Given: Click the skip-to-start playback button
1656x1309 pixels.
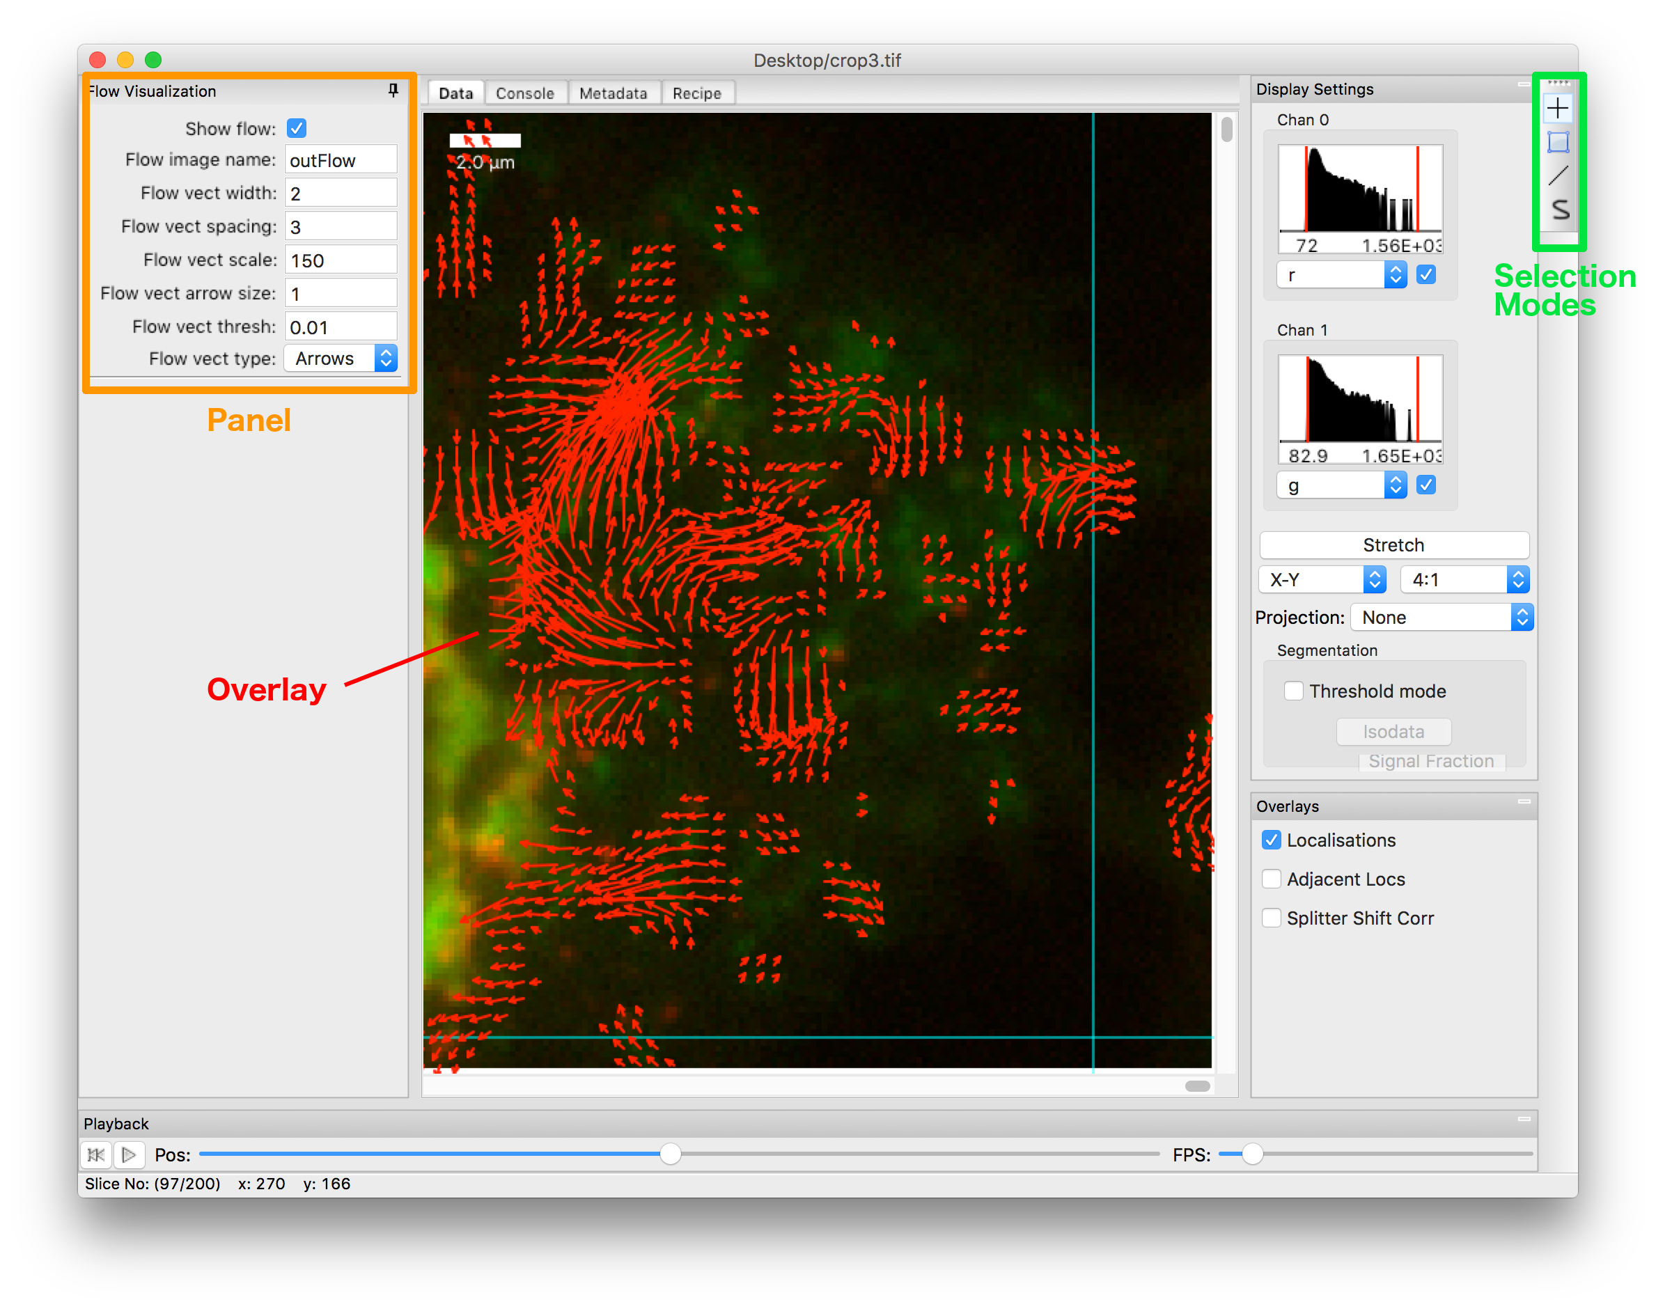Looking at the screenshot, I should tap(97, 1154).
